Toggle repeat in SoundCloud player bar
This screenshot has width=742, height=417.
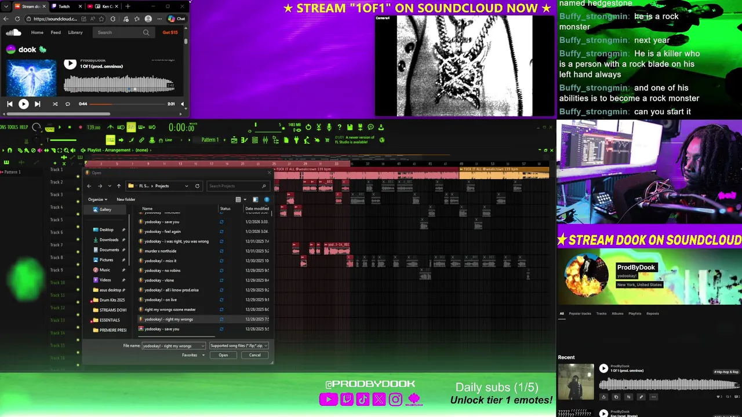[x=67, y=104]
